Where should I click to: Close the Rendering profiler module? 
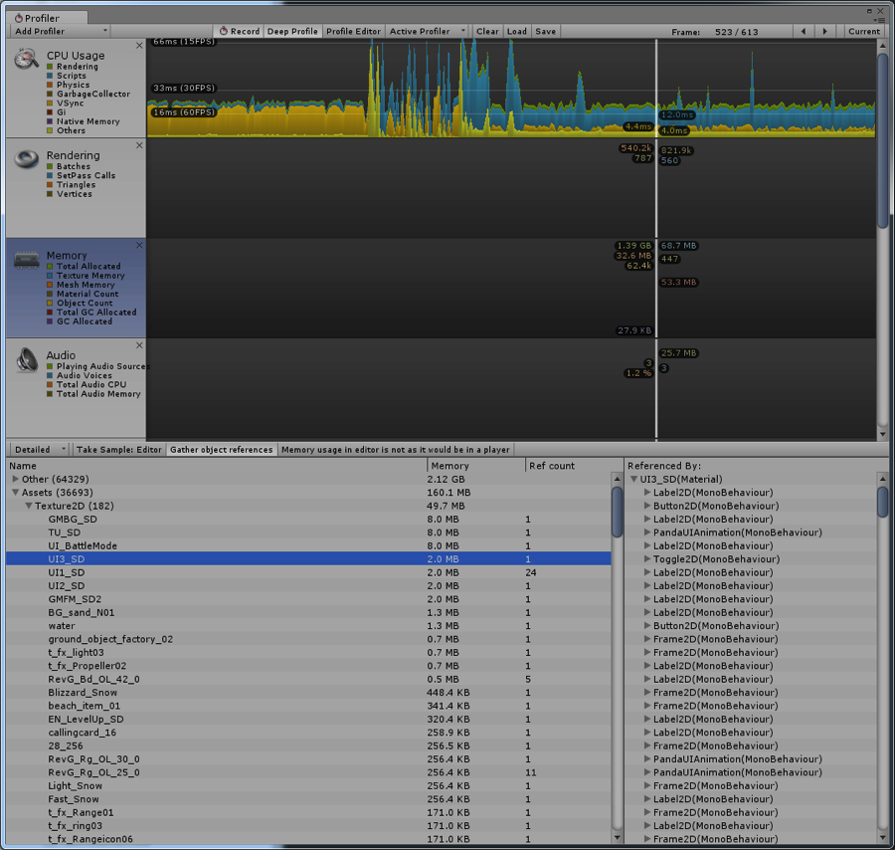[139, 145]
